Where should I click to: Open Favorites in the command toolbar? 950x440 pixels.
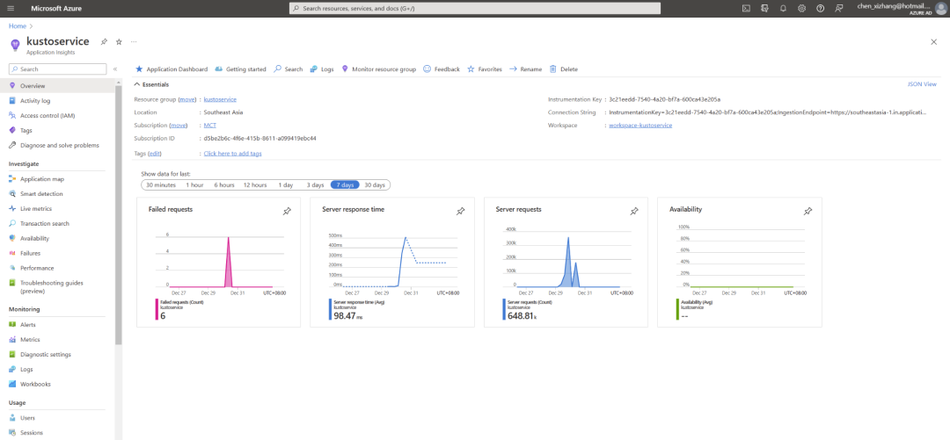[x=485, y=69]
